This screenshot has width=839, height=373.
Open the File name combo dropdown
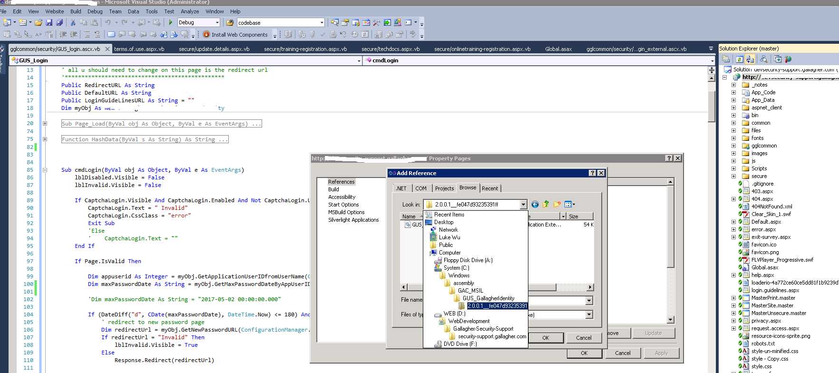[589, 300]
